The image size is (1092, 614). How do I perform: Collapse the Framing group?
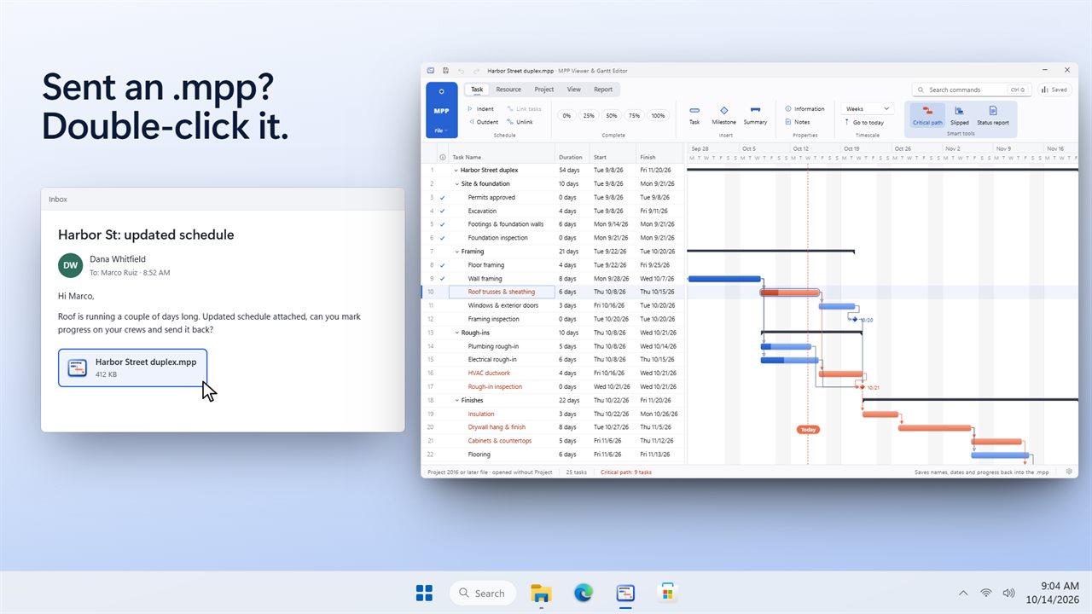point(456,252)
